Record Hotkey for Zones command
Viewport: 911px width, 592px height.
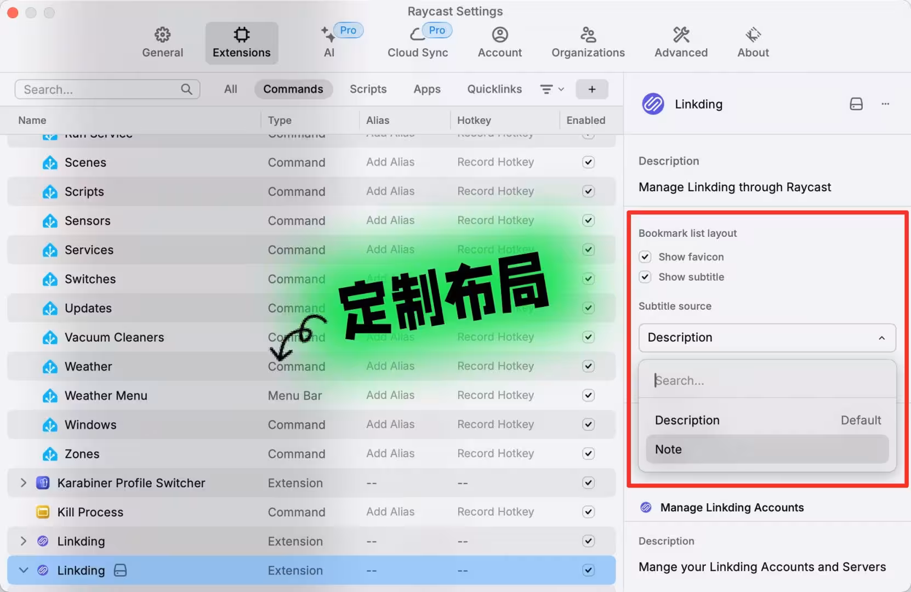click(x=496, y=453)
